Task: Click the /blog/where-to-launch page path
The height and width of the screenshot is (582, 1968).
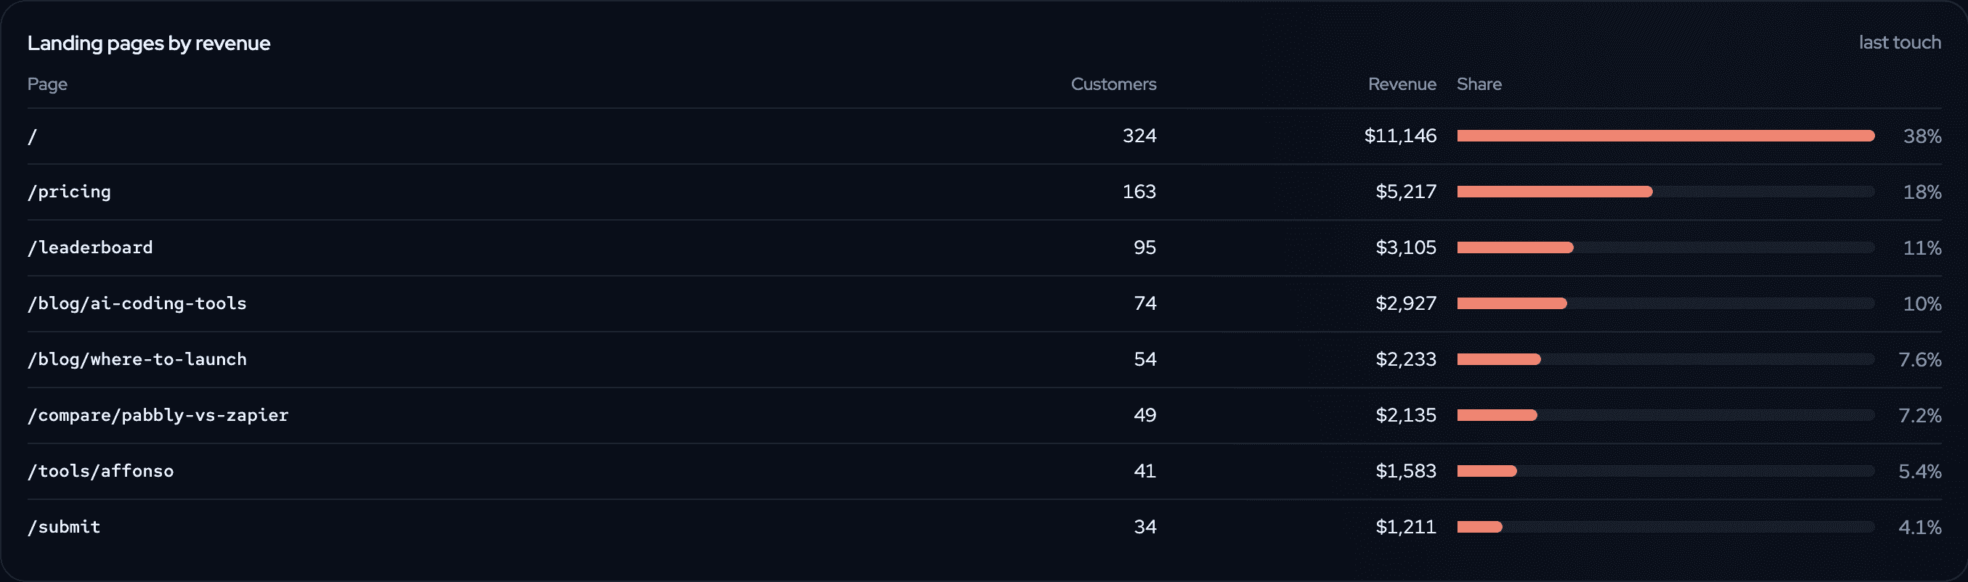Action: [137, 359]
